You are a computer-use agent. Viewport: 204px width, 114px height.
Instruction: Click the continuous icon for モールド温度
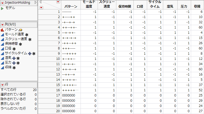[2, 35]
